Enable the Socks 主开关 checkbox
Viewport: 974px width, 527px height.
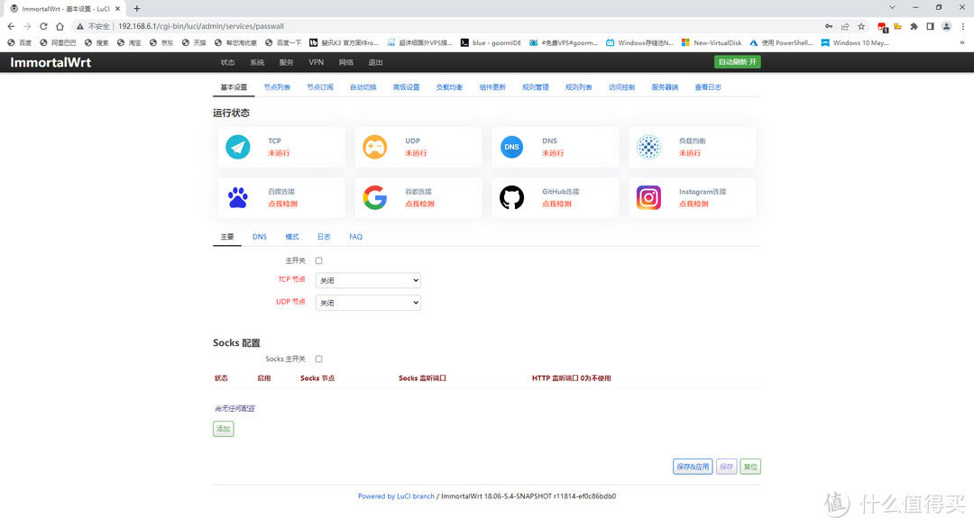(x=319, y=359)
